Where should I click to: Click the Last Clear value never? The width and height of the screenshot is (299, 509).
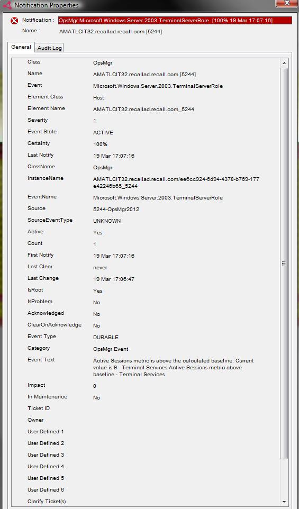point(99,268)
